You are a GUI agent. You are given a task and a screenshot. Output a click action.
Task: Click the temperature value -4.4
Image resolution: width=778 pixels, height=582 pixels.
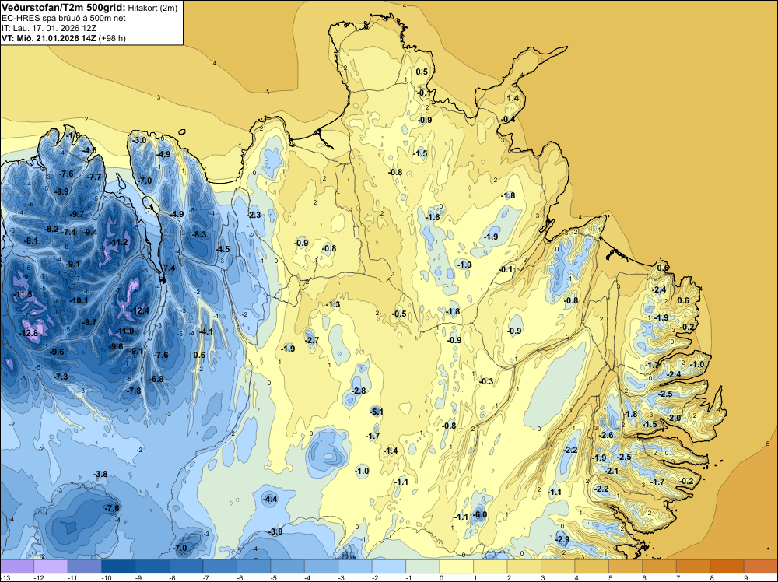pos(270,499)
